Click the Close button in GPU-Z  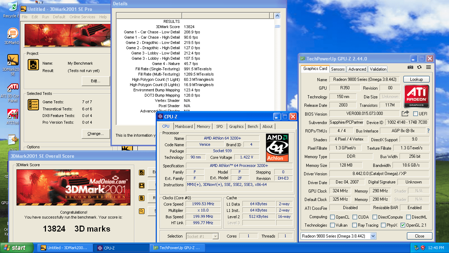pyautogui.click(x=419, y=236)
